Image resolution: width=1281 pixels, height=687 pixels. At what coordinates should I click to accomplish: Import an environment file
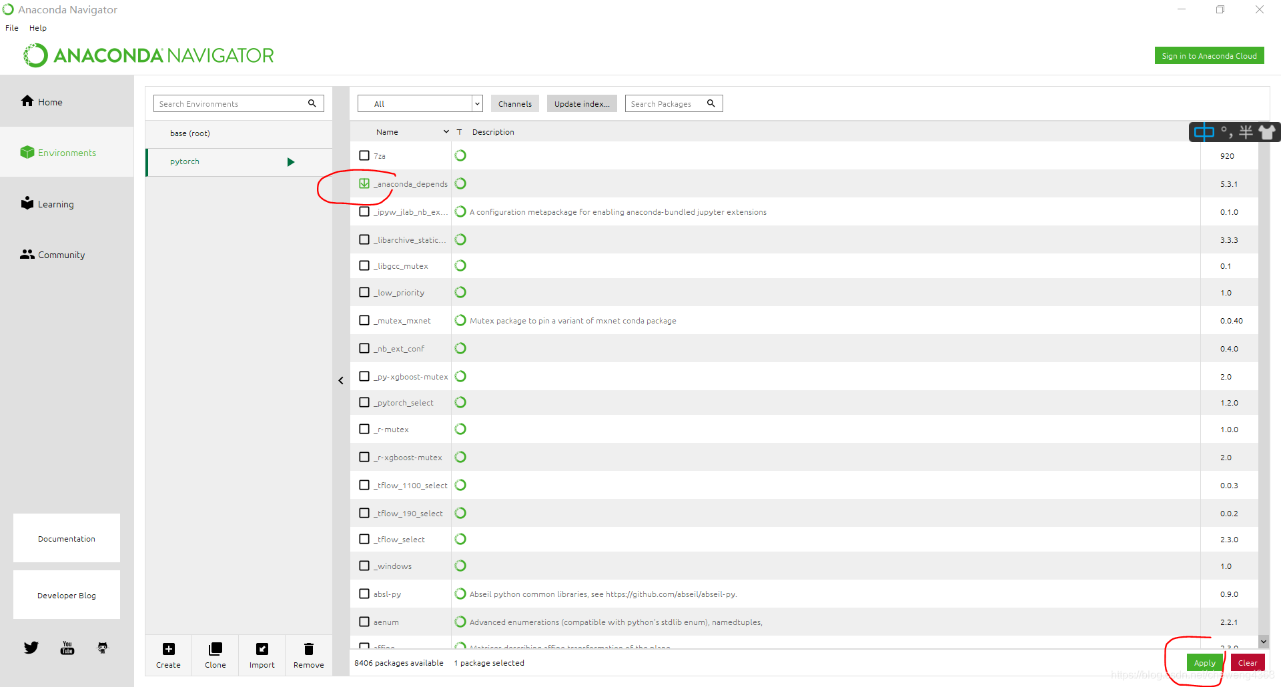pyautogui.click(x=262, y=656)
